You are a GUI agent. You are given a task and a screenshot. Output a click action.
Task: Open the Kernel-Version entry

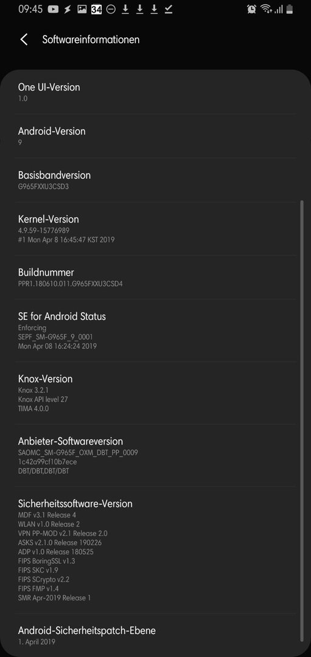tap(156, 228)
